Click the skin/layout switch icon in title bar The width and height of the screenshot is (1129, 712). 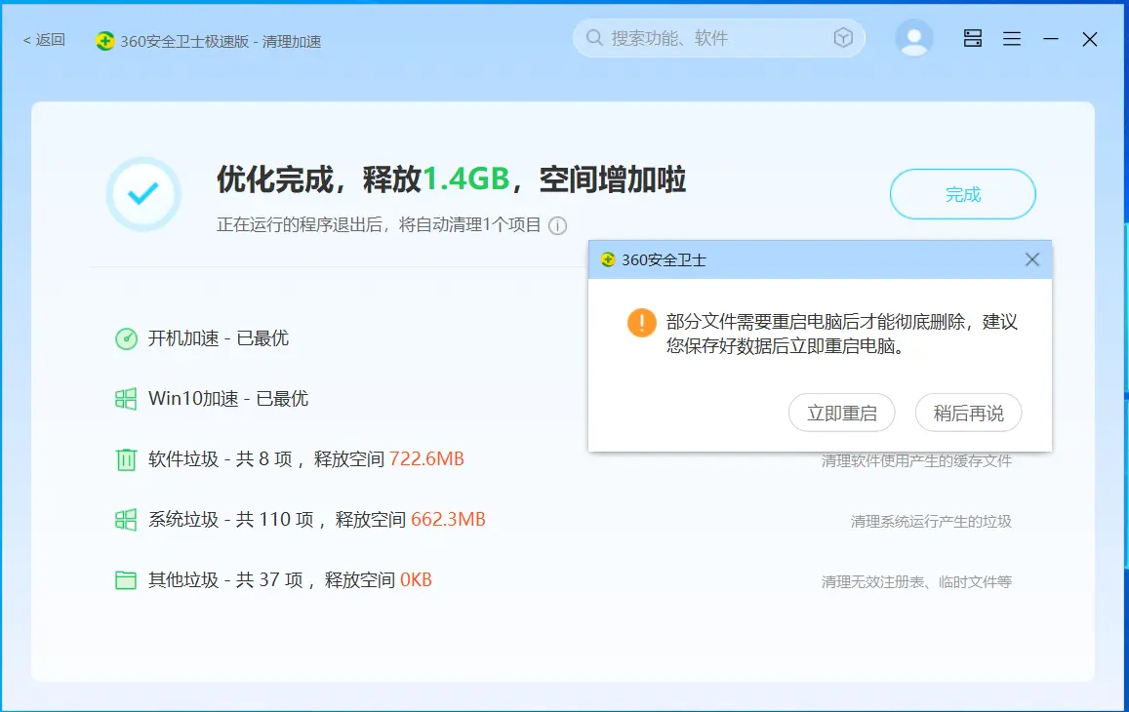[973, 38]
